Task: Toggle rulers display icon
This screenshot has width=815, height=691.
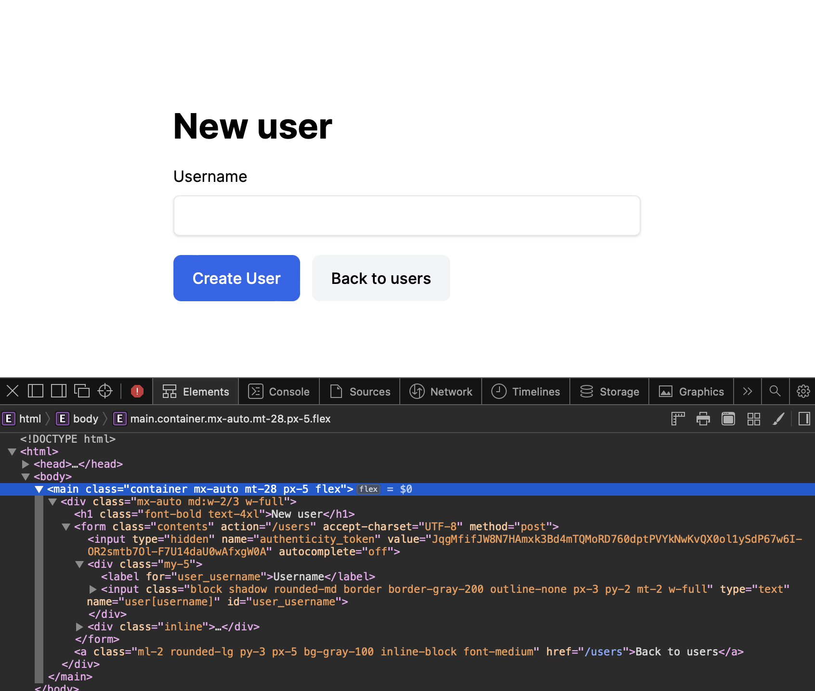Action: point(678,419)
